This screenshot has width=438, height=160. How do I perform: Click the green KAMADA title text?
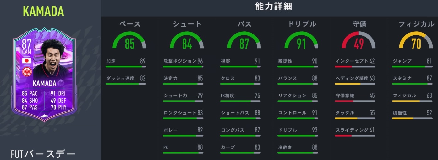(43, 11)
